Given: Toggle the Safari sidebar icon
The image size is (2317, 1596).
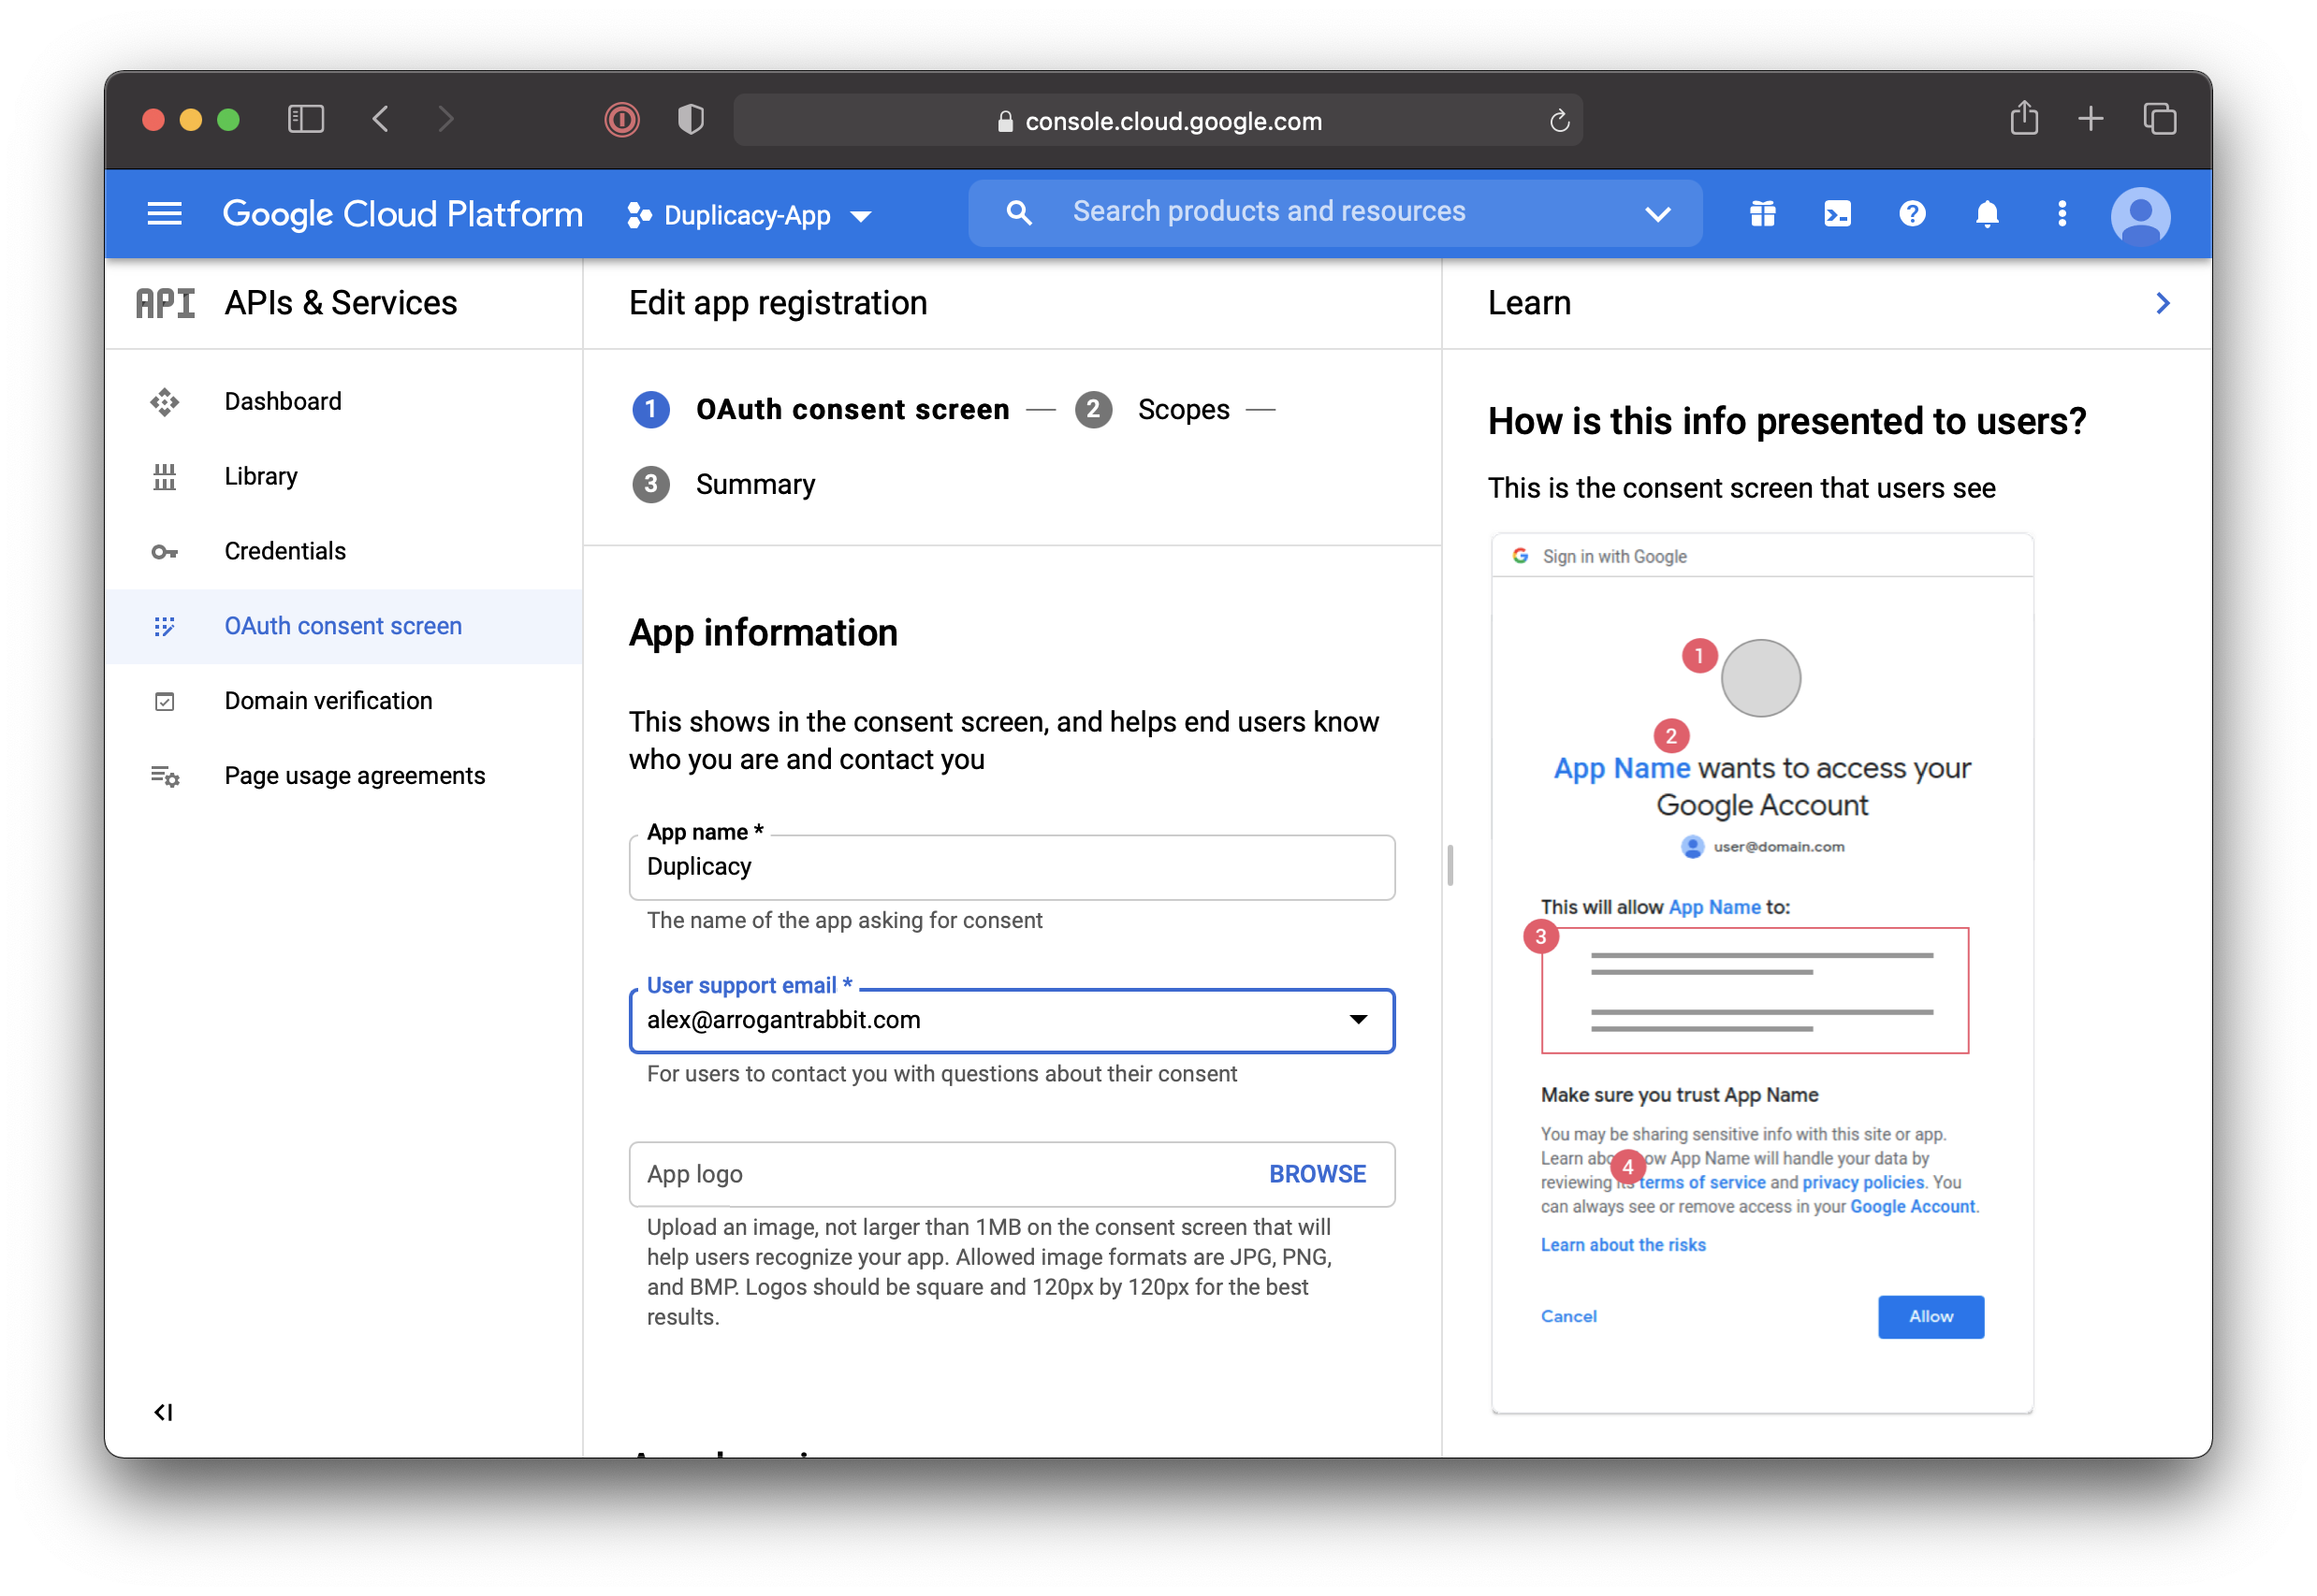Looking at the screenshot, I should [306, 120].
